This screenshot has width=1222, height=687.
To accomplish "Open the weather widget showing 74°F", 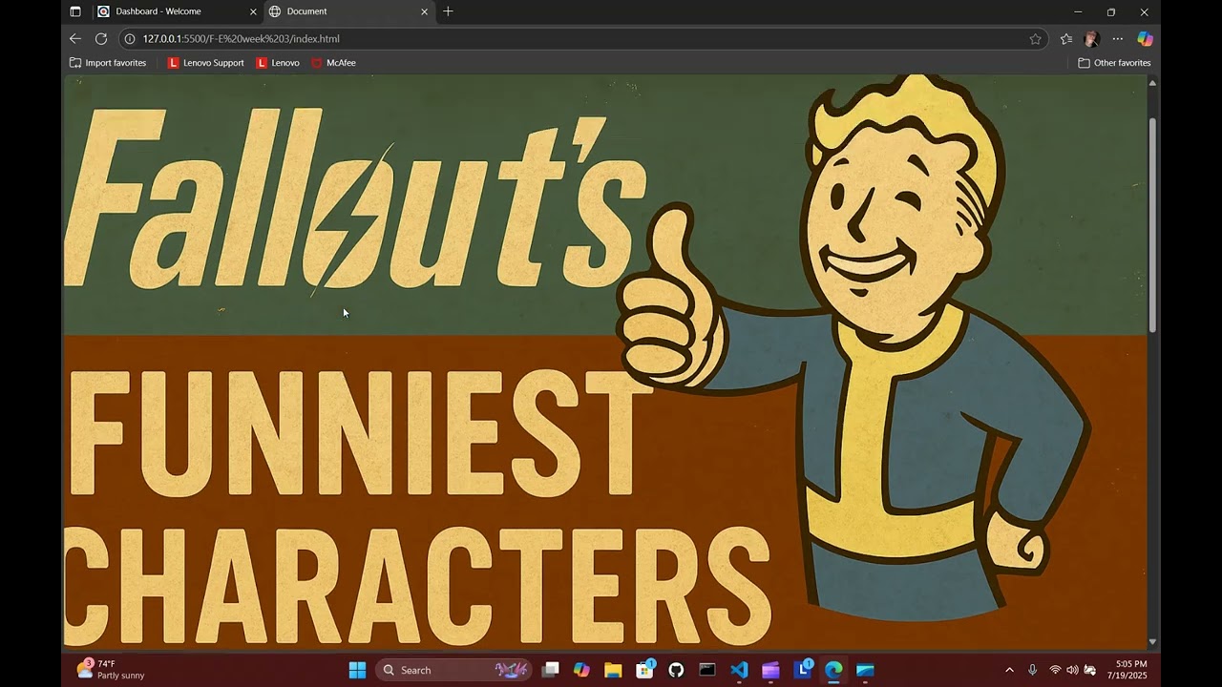I will pos(111,670).
